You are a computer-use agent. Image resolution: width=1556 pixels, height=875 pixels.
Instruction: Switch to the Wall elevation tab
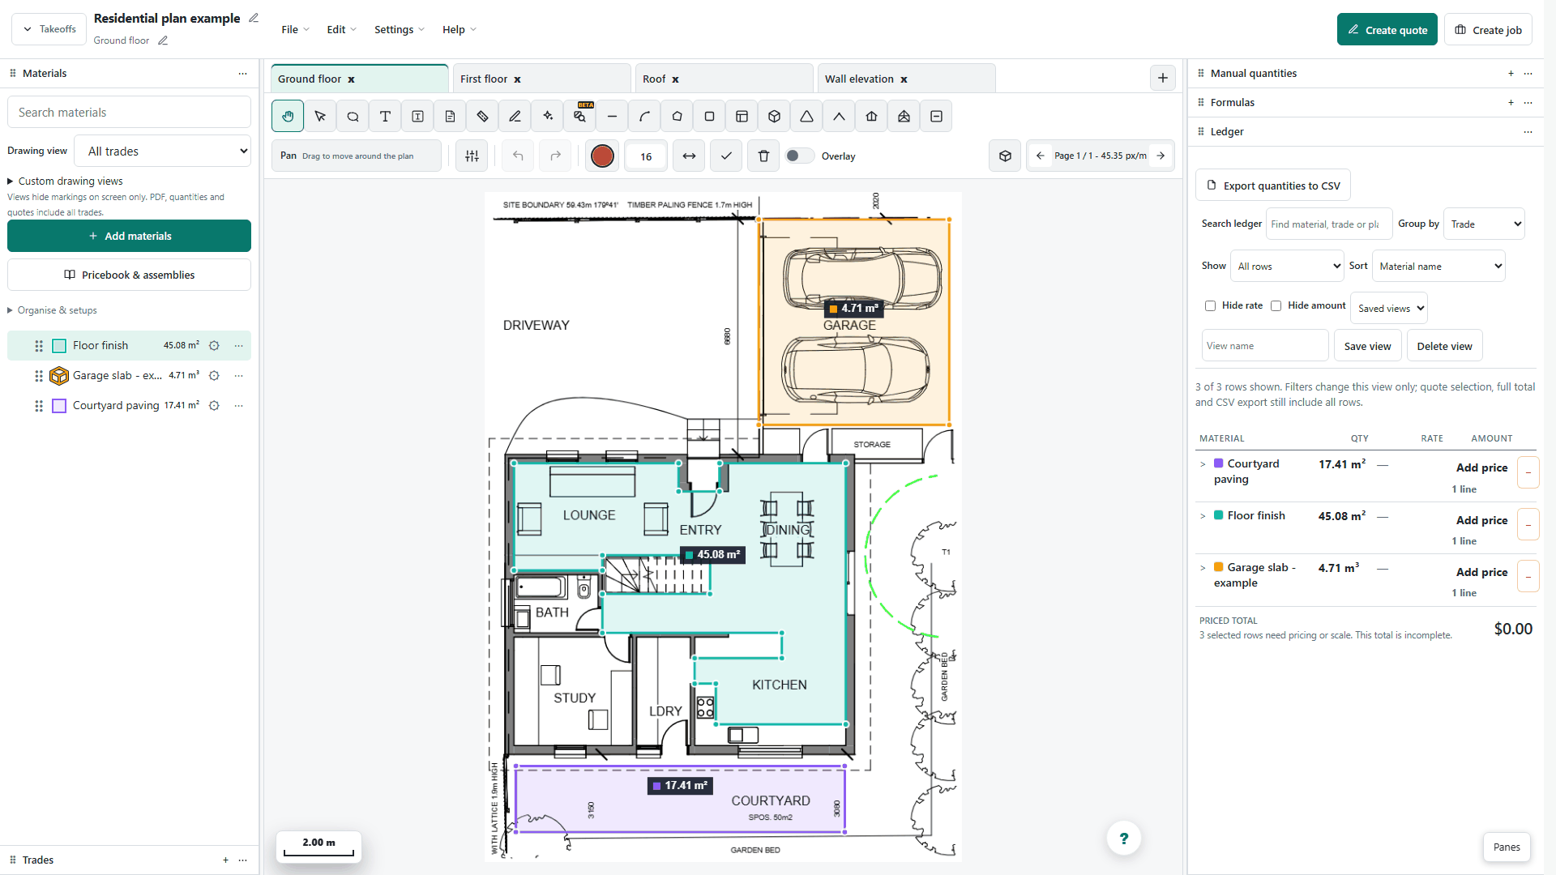pos(906,79)
